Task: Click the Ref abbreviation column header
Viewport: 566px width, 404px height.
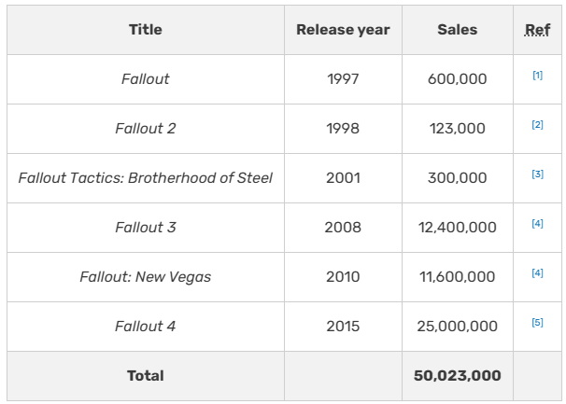Action: 537,30
